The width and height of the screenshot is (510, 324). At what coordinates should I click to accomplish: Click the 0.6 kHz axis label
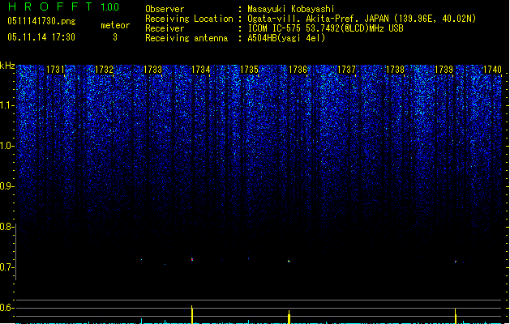click(x=7, y=308)
